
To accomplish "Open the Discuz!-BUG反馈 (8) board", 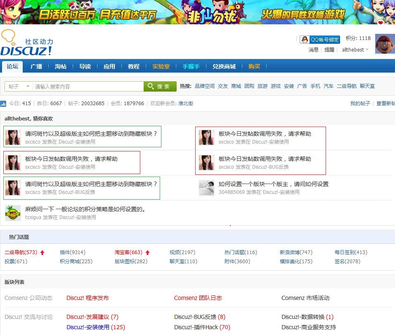I will (x=200, y=317).
